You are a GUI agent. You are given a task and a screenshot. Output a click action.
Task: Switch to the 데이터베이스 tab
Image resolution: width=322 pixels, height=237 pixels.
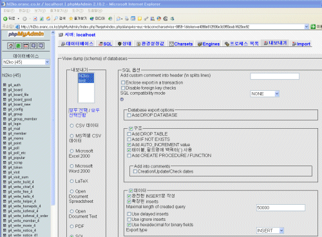click(77, 44)
